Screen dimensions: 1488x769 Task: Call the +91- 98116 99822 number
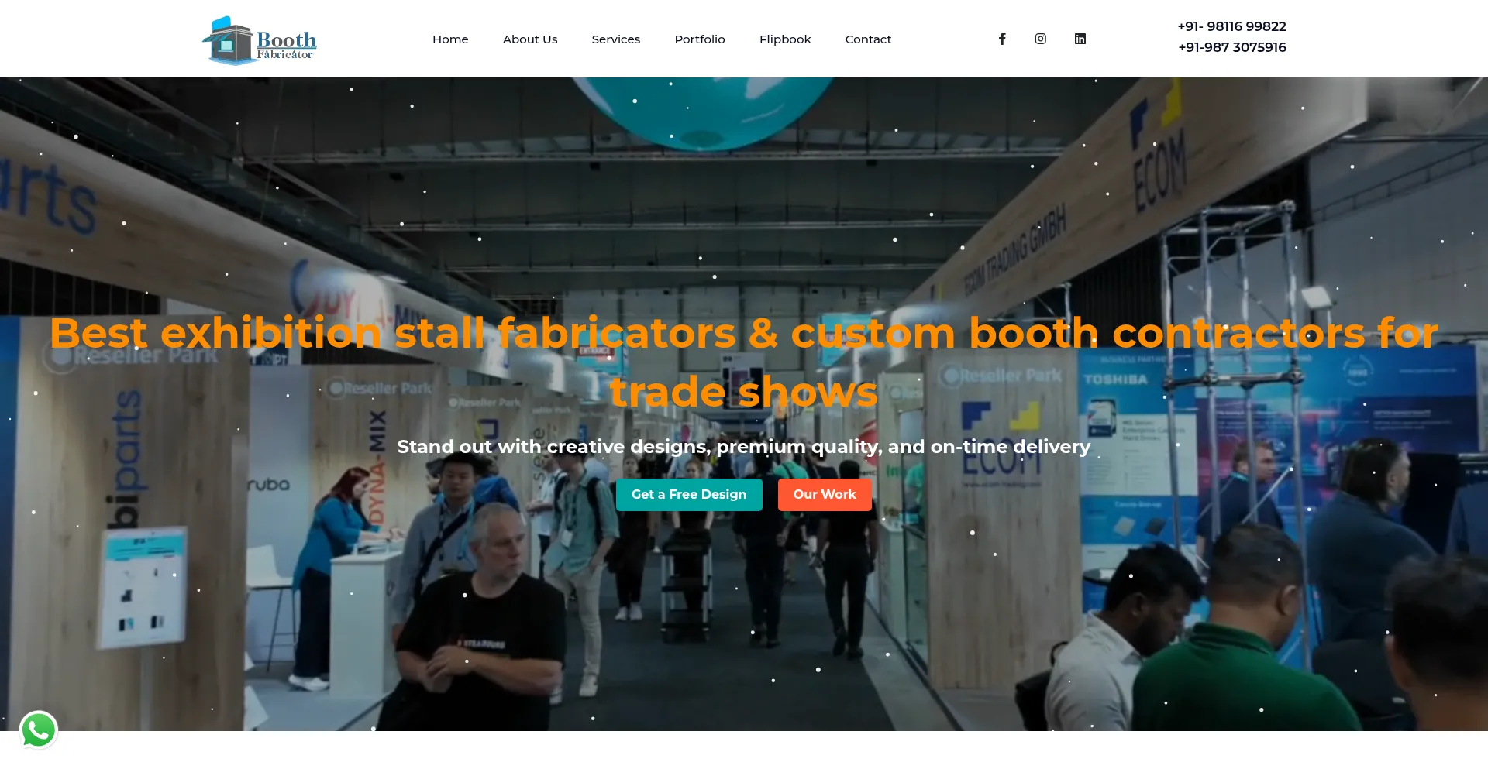pos(1231,26)
